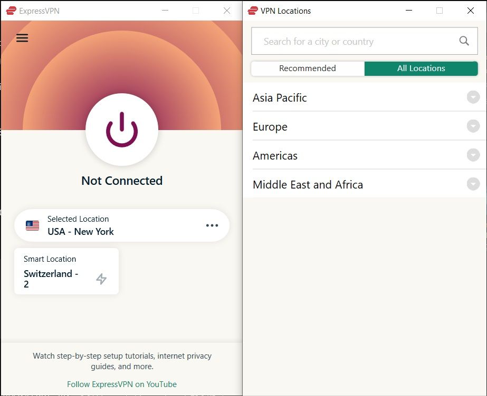Image resolution: width=487 pixels, height=396 pixels.
Task: Open Follow ExpressVPN on YouTube link
Action: point(121,384)
